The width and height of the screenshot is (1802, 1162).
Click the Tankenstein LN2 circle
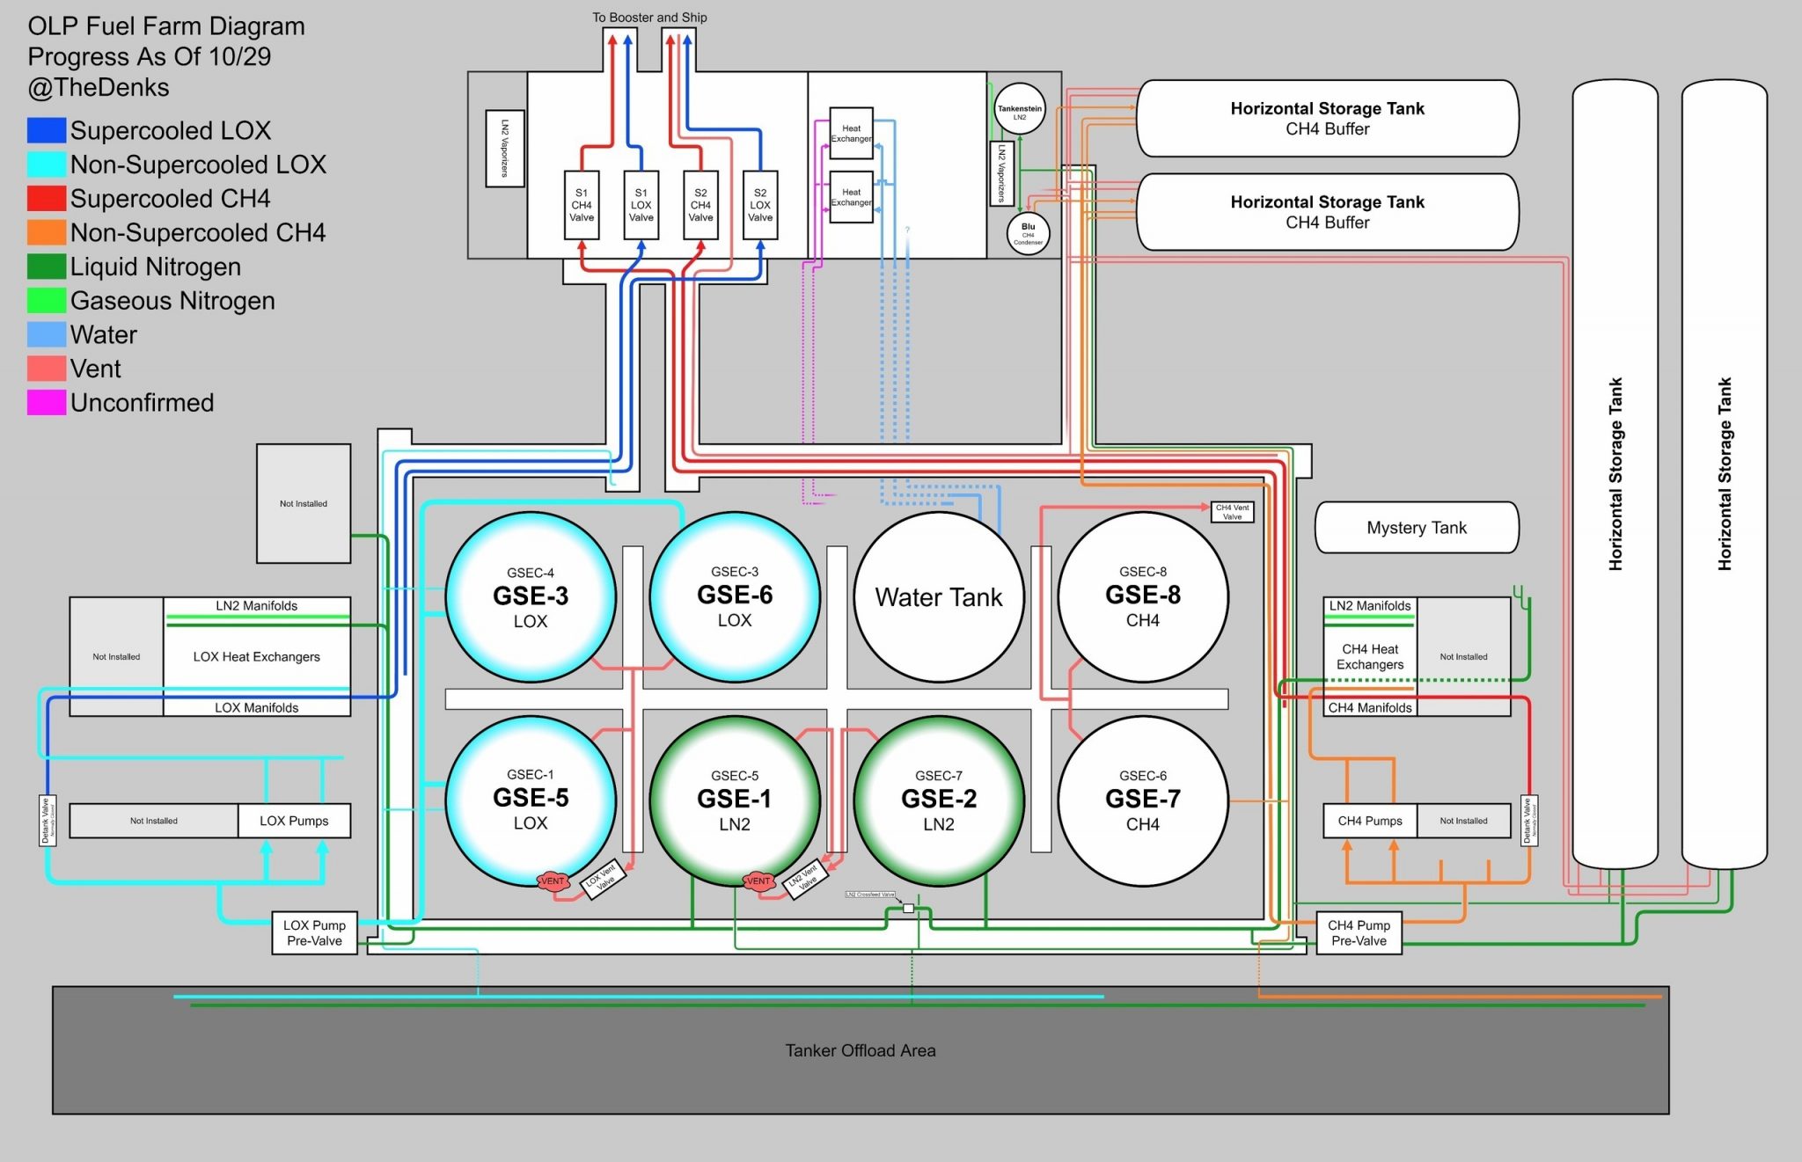(1019, 110)
